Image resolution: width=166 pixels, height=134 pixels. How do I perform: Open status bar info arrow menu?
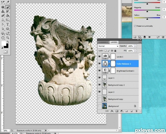(x=46, y=130)
